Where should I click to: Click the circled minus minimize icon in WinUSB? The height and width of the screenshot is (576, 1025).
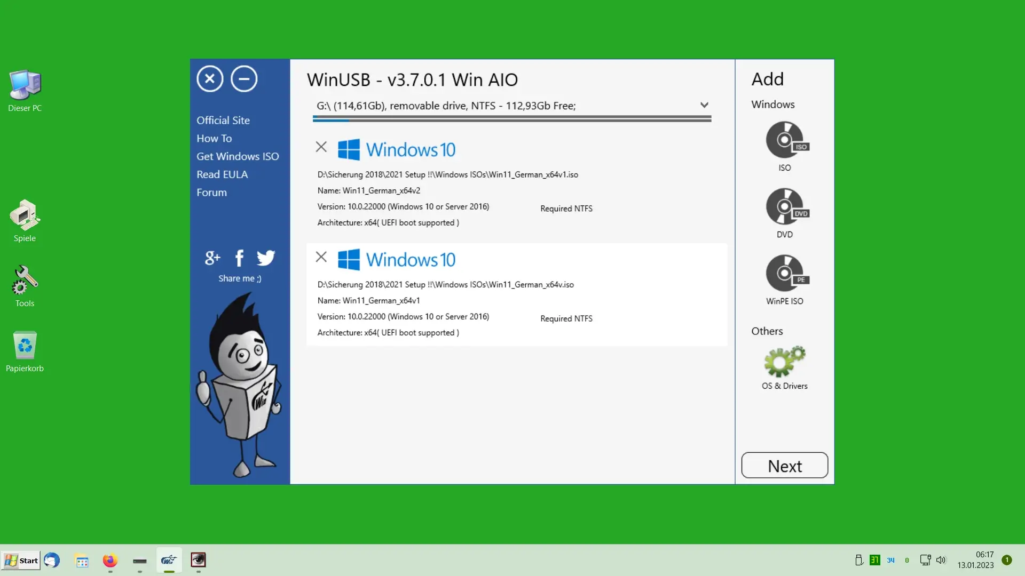click(244, 79)
